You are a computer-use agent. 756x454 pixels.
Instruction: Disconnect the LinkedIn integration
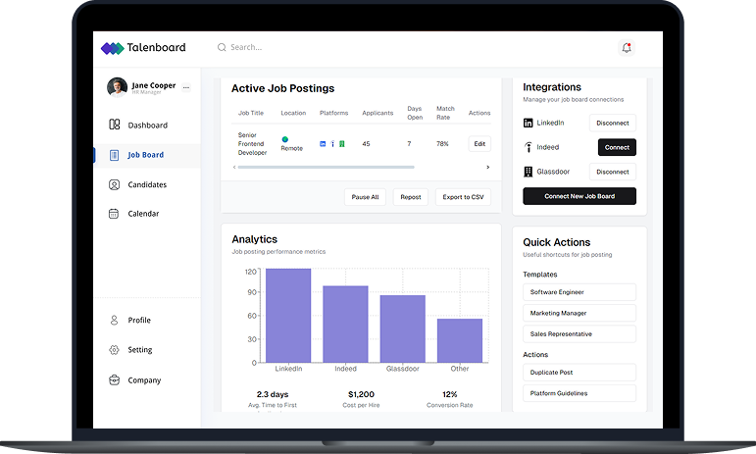pos(612,123)
